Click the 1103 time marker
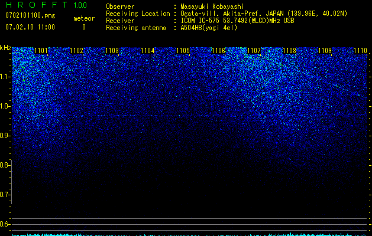This screenshot has width=372, height=236. click(x=112, y=51)
